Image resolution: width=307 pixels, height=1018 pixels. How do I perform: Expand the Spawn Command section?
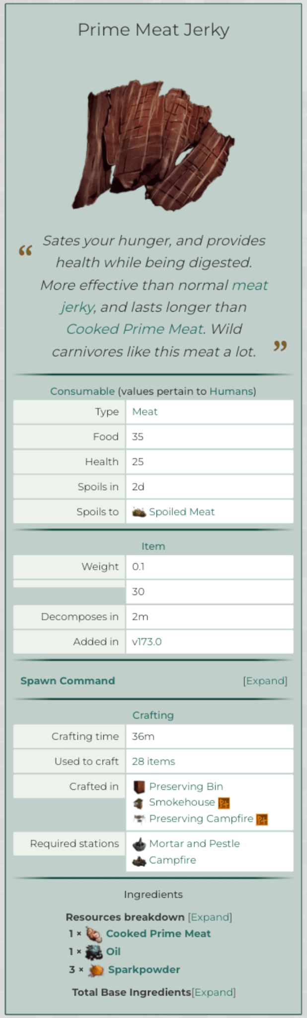coord(266,681)
